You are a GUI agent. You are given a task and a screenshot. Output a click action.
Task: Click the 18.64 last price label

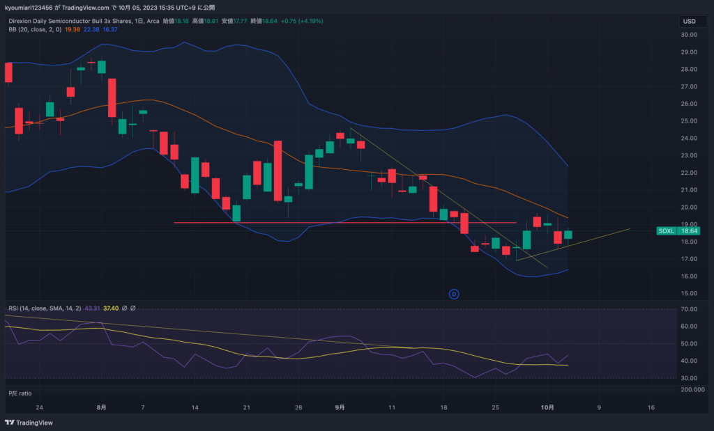(690, 231)
